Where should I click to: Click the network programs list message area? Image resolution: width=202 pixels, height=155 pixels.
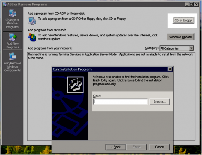click(x=110, y=56)
